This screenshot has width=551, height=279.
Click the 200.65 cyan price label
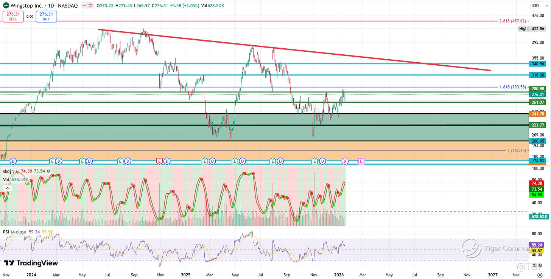538,141
